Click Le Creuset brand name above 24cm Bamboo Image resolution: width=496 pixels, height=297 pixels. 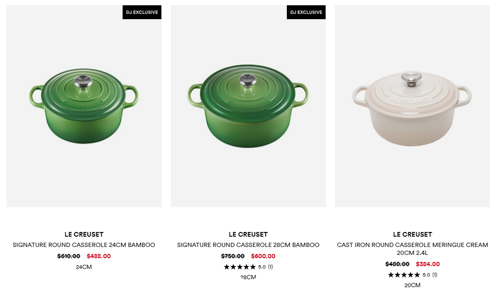pos(84,234)
